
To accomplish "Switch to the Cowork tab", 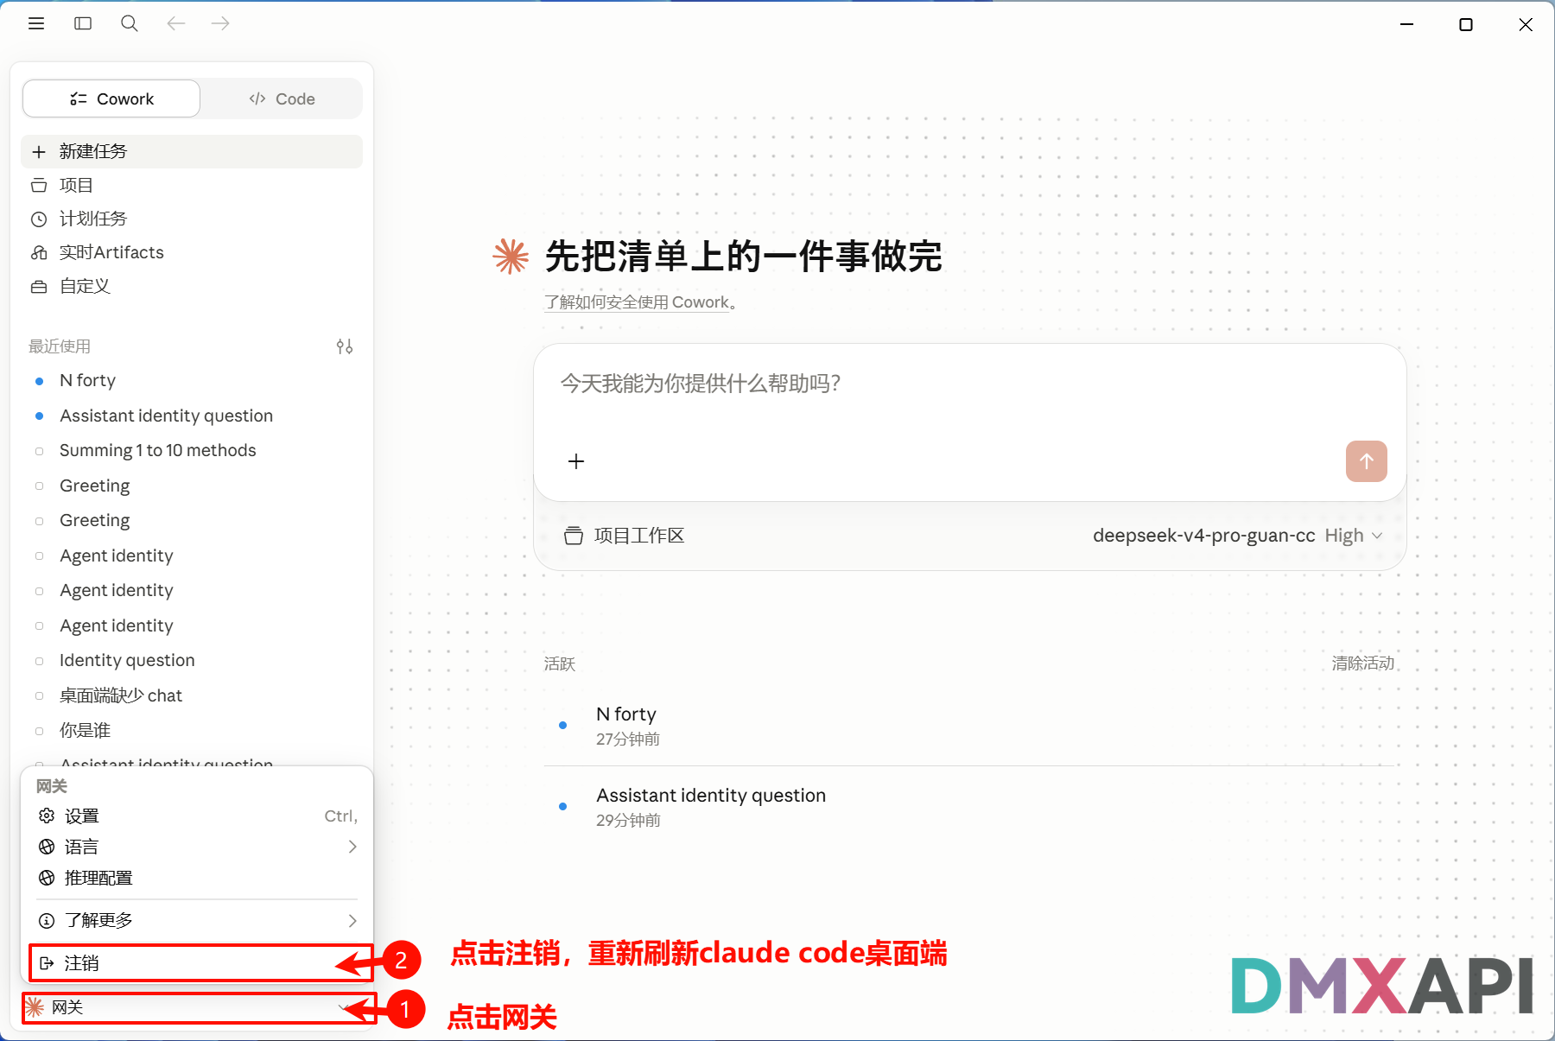I will (x=111, y=98).
